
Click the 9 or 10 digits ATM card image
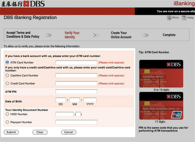[161, 74]
